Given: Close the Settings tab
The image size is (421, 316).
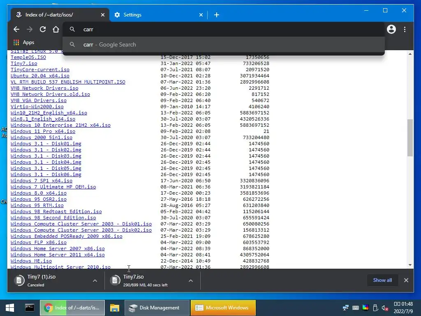Looking at the screenshot, I should point(201,15).
